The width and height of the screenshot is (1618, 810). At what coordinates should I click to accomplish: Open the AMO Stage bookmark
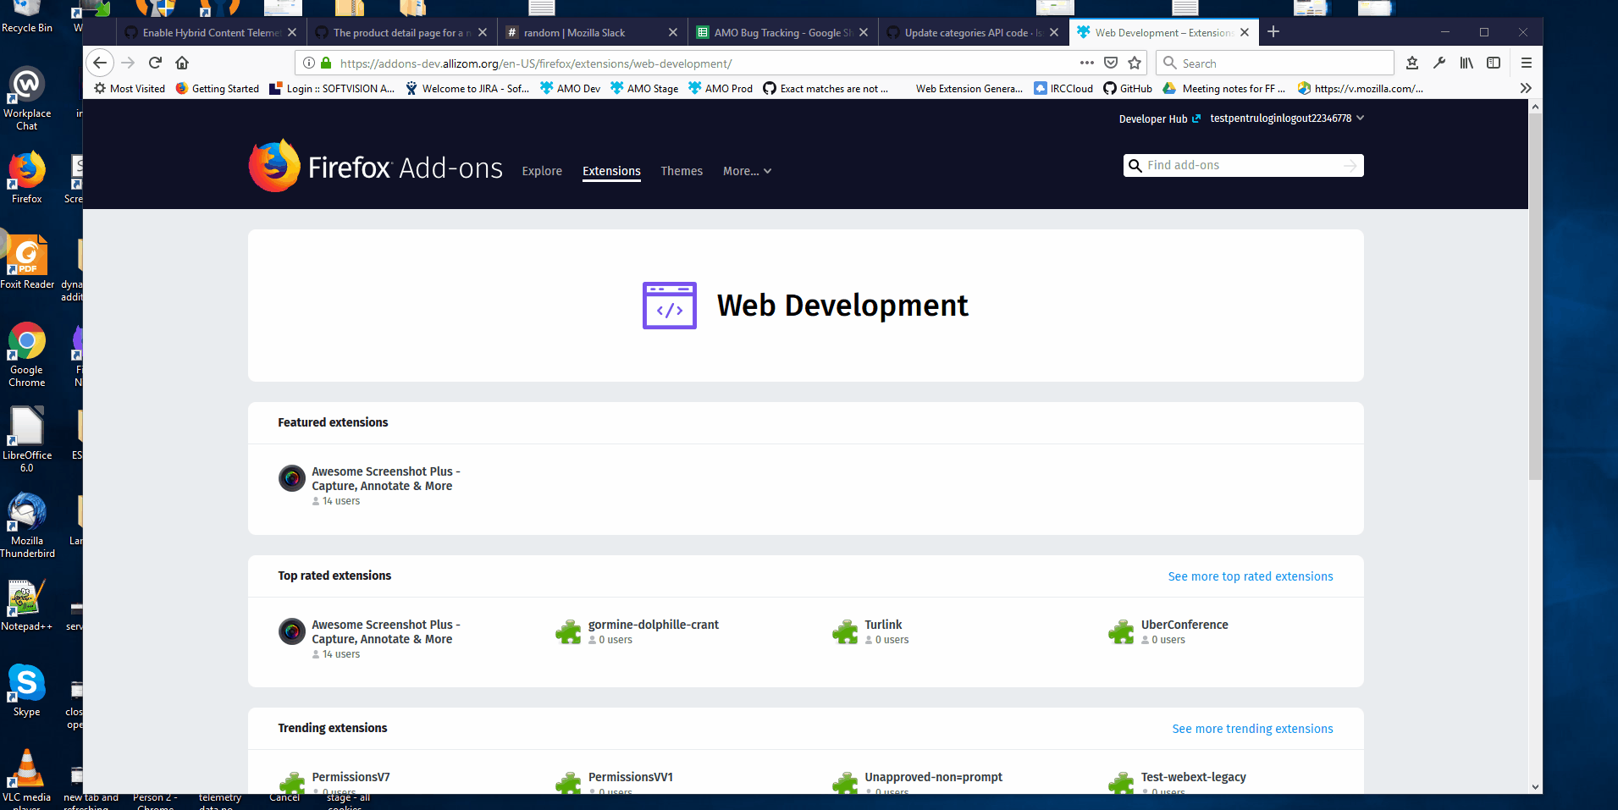click(x=644, y=88)
